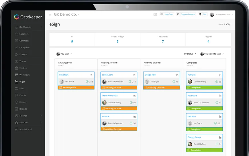Click Ian Bryce avatar on Dell NDA card
249x156 pixels.
point(190,123)
